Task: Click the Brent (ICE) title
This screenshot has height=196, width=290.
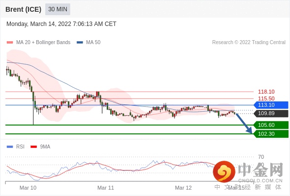Action: point(23,9)
